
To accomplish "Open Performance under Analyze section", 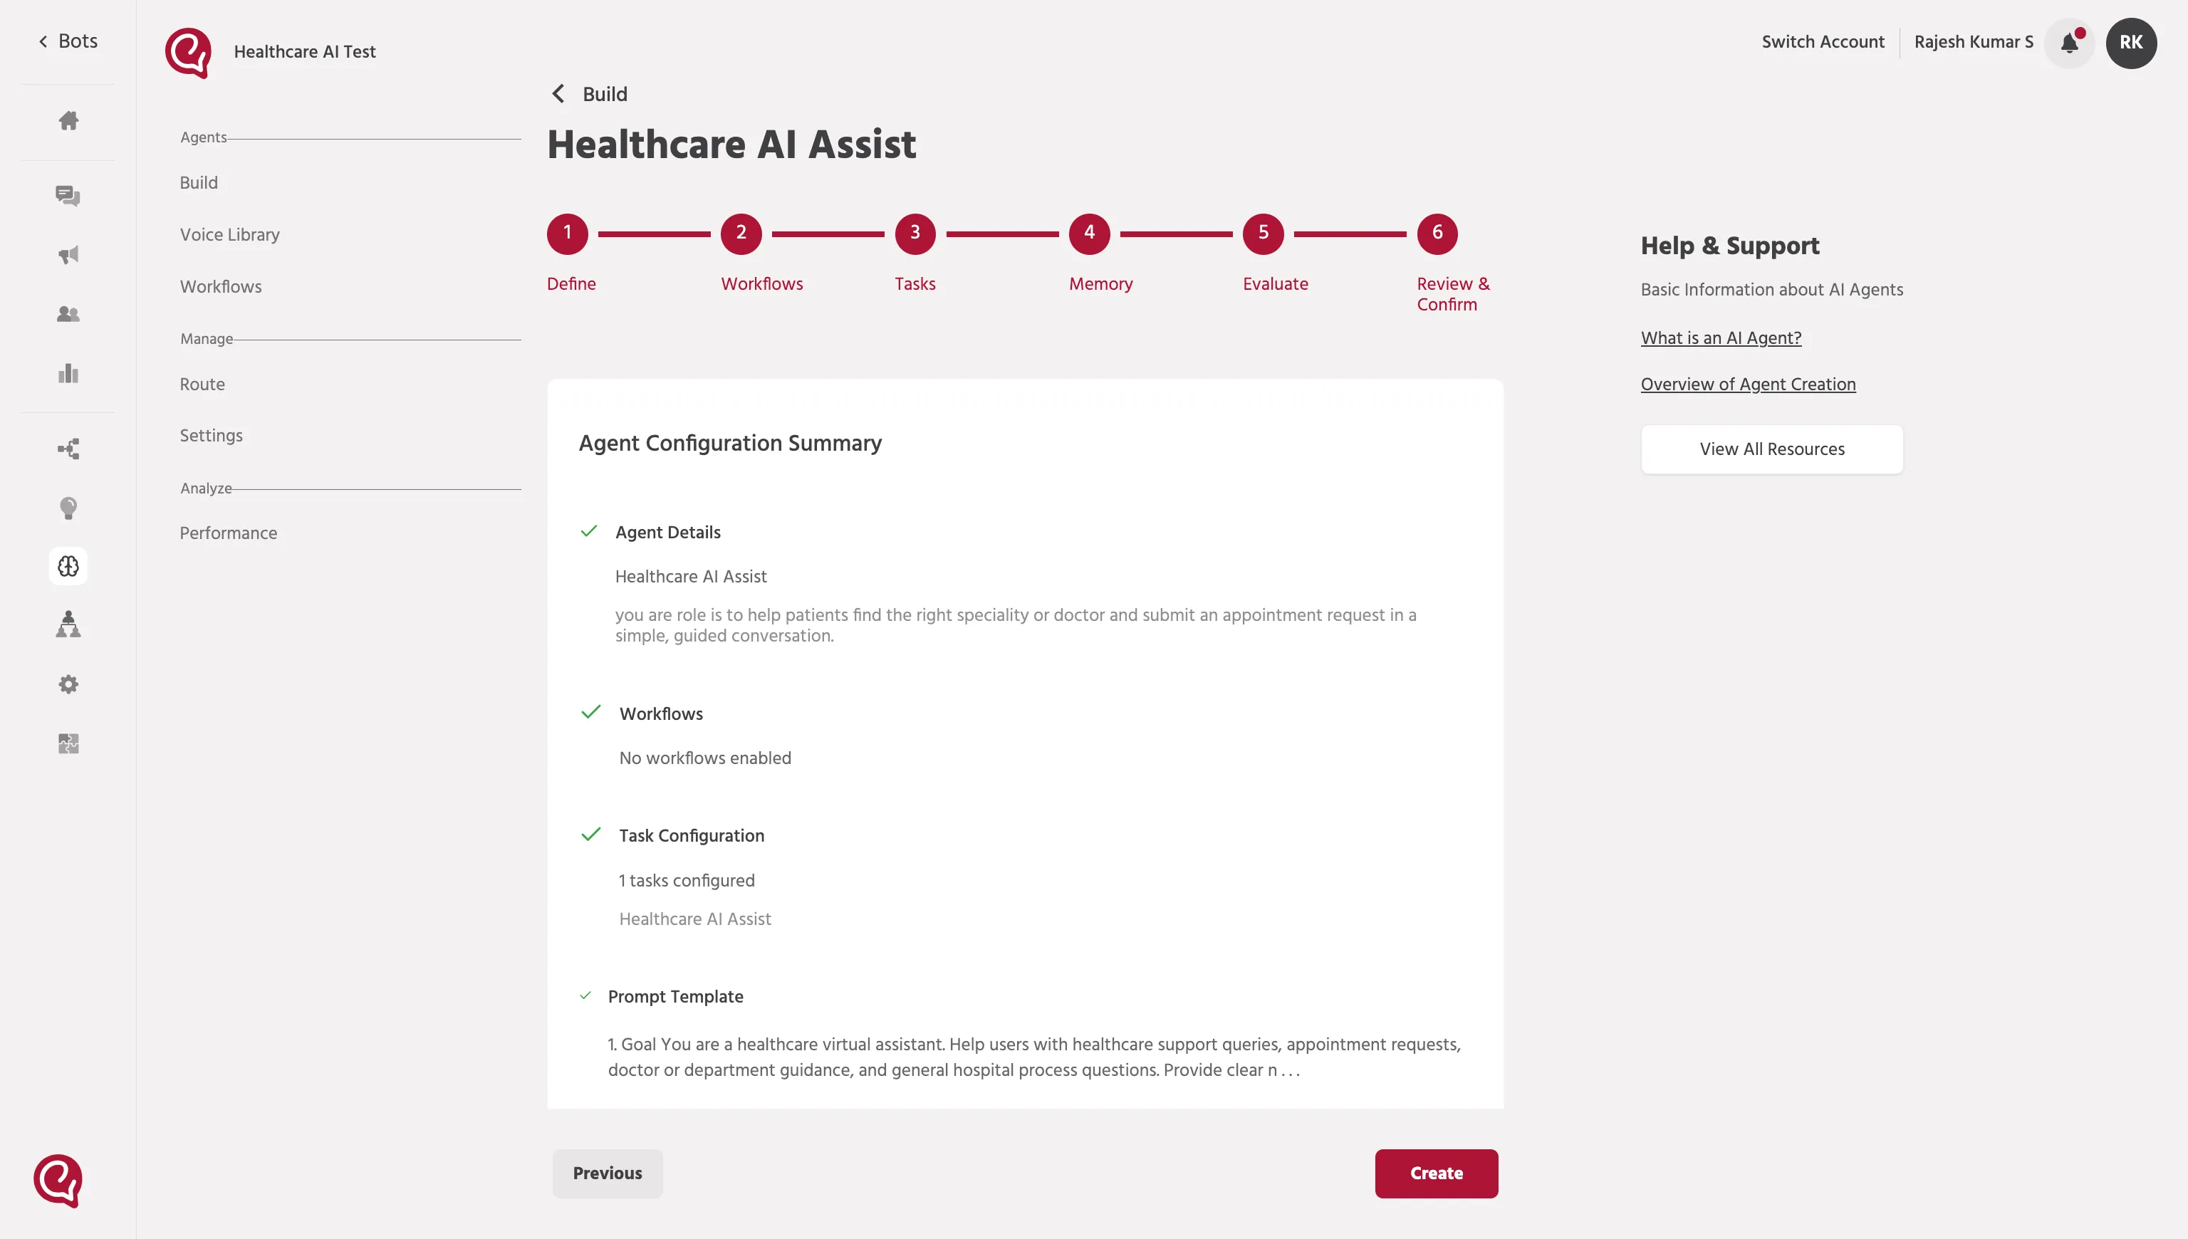I will point(228,533).
